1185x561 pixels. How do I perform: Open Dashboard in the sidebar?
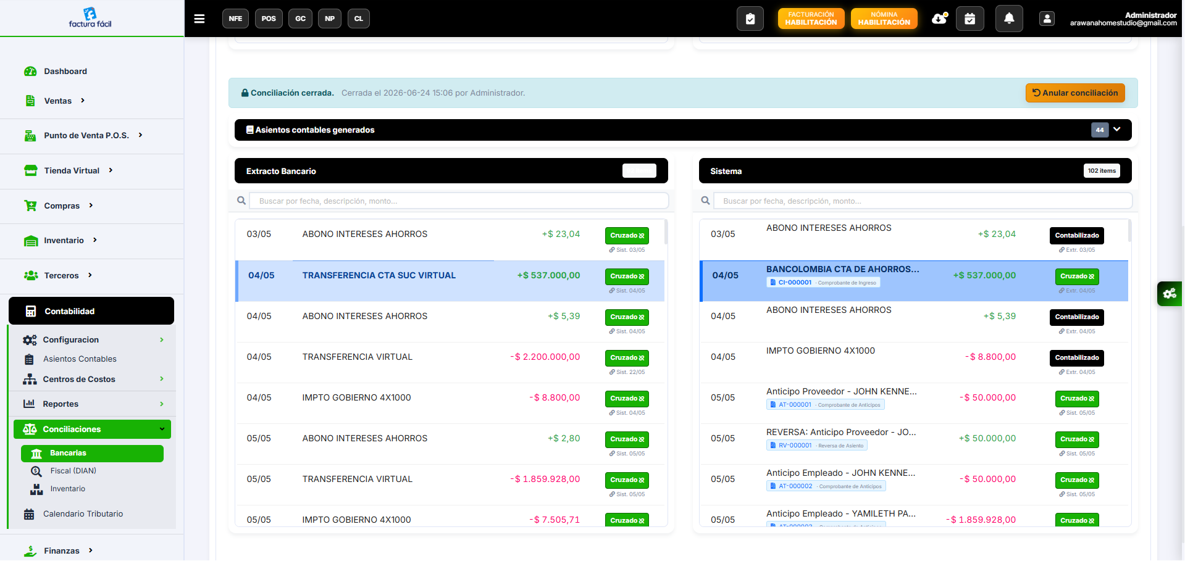65,72
